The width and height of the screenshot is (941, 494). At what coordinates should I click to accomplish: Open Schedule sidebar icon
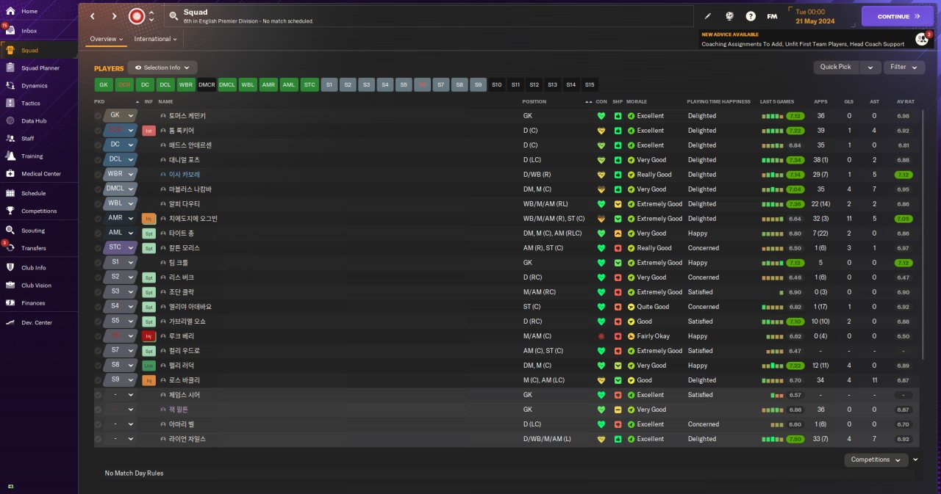point(10,193)
